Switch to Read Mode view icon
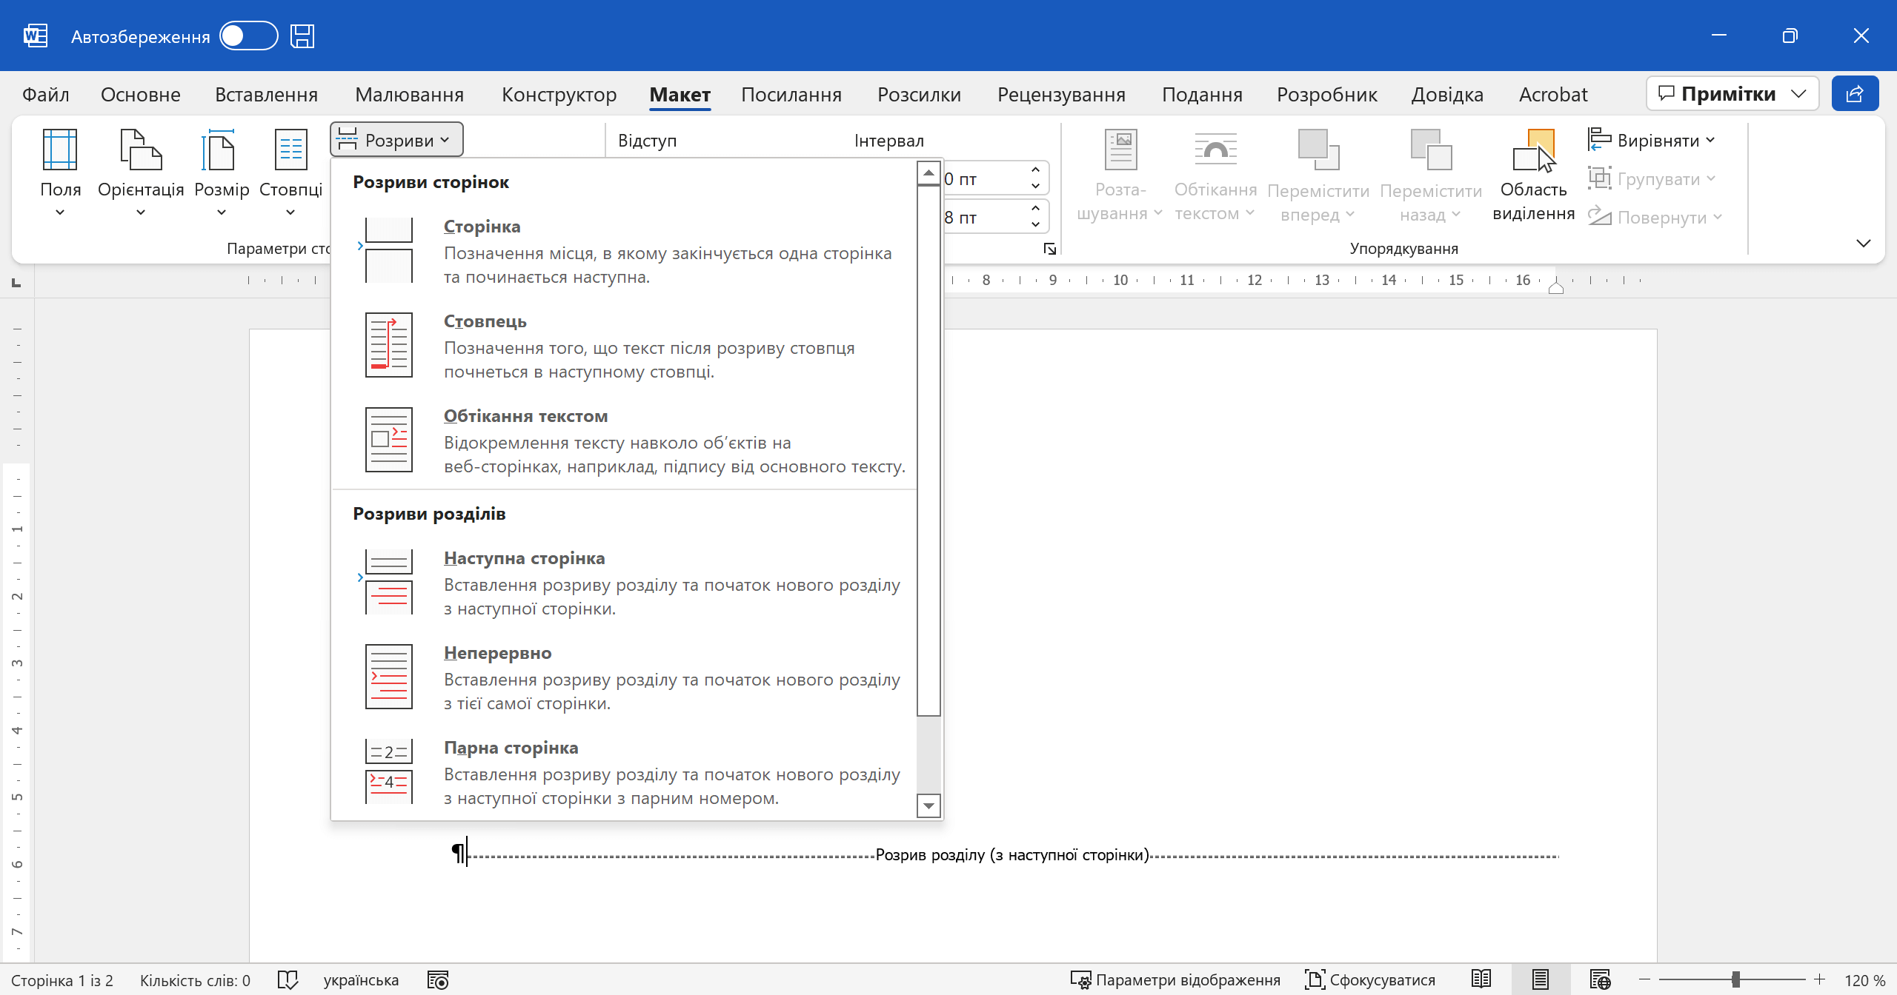Viewport: 1897px width, 995px height. [x=1481, y=979]
